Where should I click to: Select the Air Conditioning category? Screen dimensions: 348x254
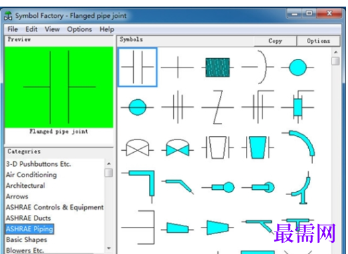pos(31,175)
